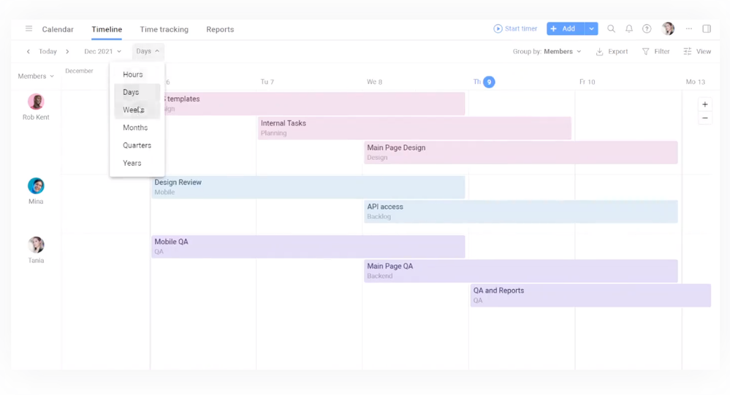This screenshot has width=730, height=395.
Task: Open the help question mark icon
Action: [x=647, y=29]
